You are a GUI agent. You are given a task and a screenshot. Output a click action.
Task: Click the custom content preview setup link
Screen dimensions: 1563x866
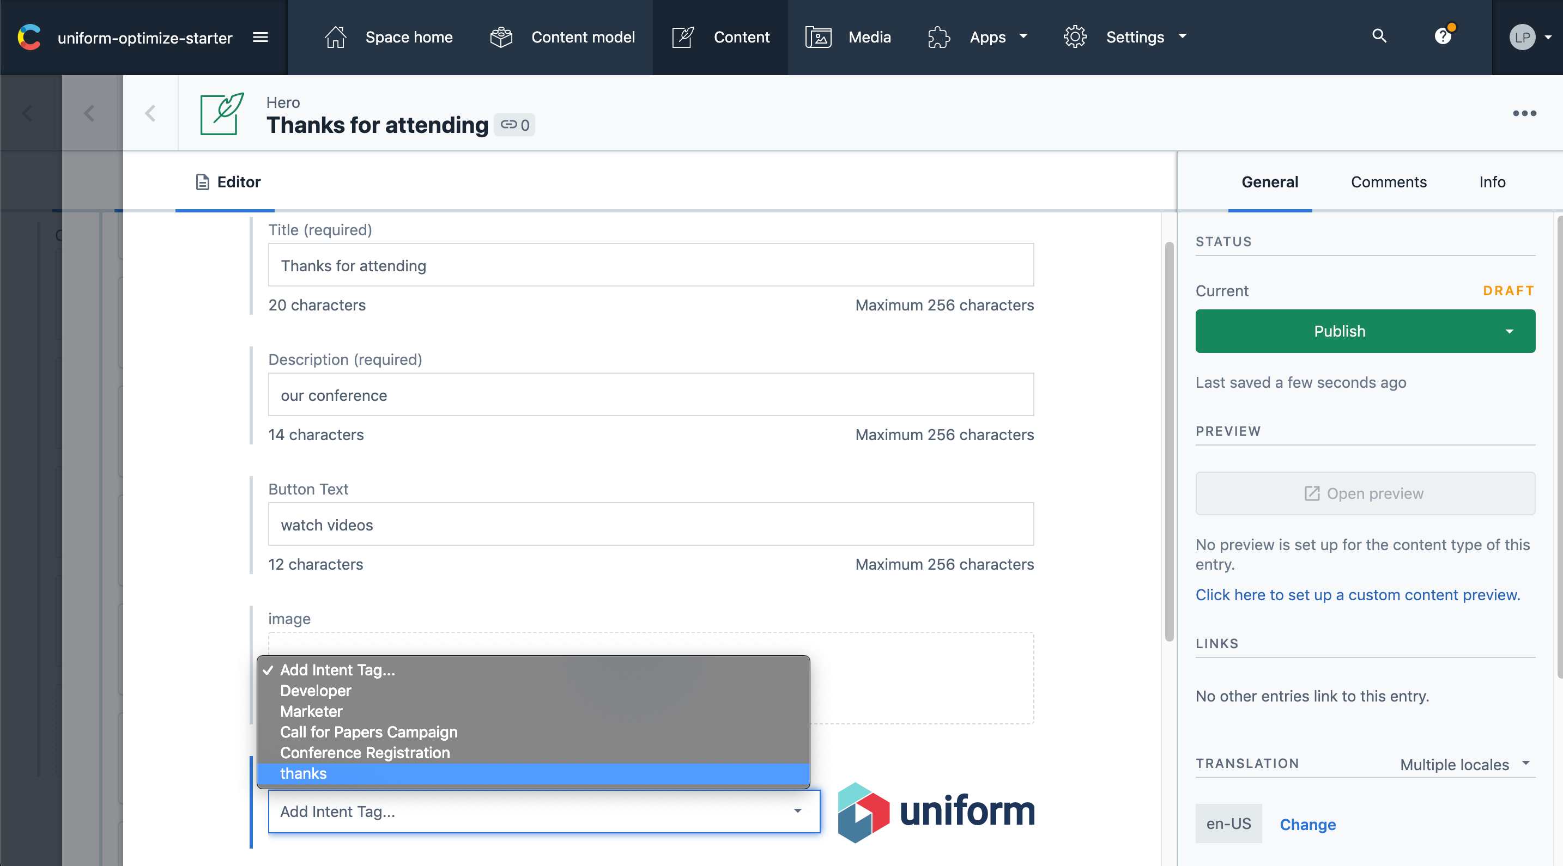click(x=1358, y=595)
